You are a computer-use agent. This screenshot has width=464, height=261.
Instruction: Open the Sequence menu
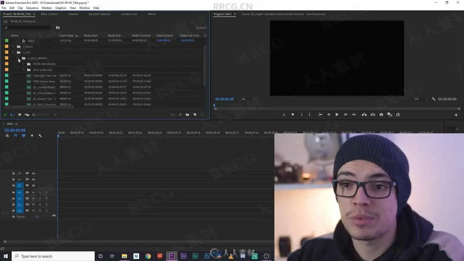point(32,8)
